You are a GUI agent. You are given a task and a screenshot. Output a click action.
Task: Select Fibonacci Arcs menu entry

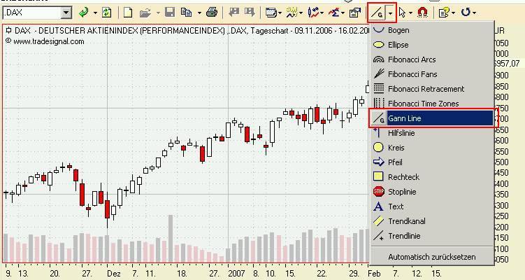point(431,59)
